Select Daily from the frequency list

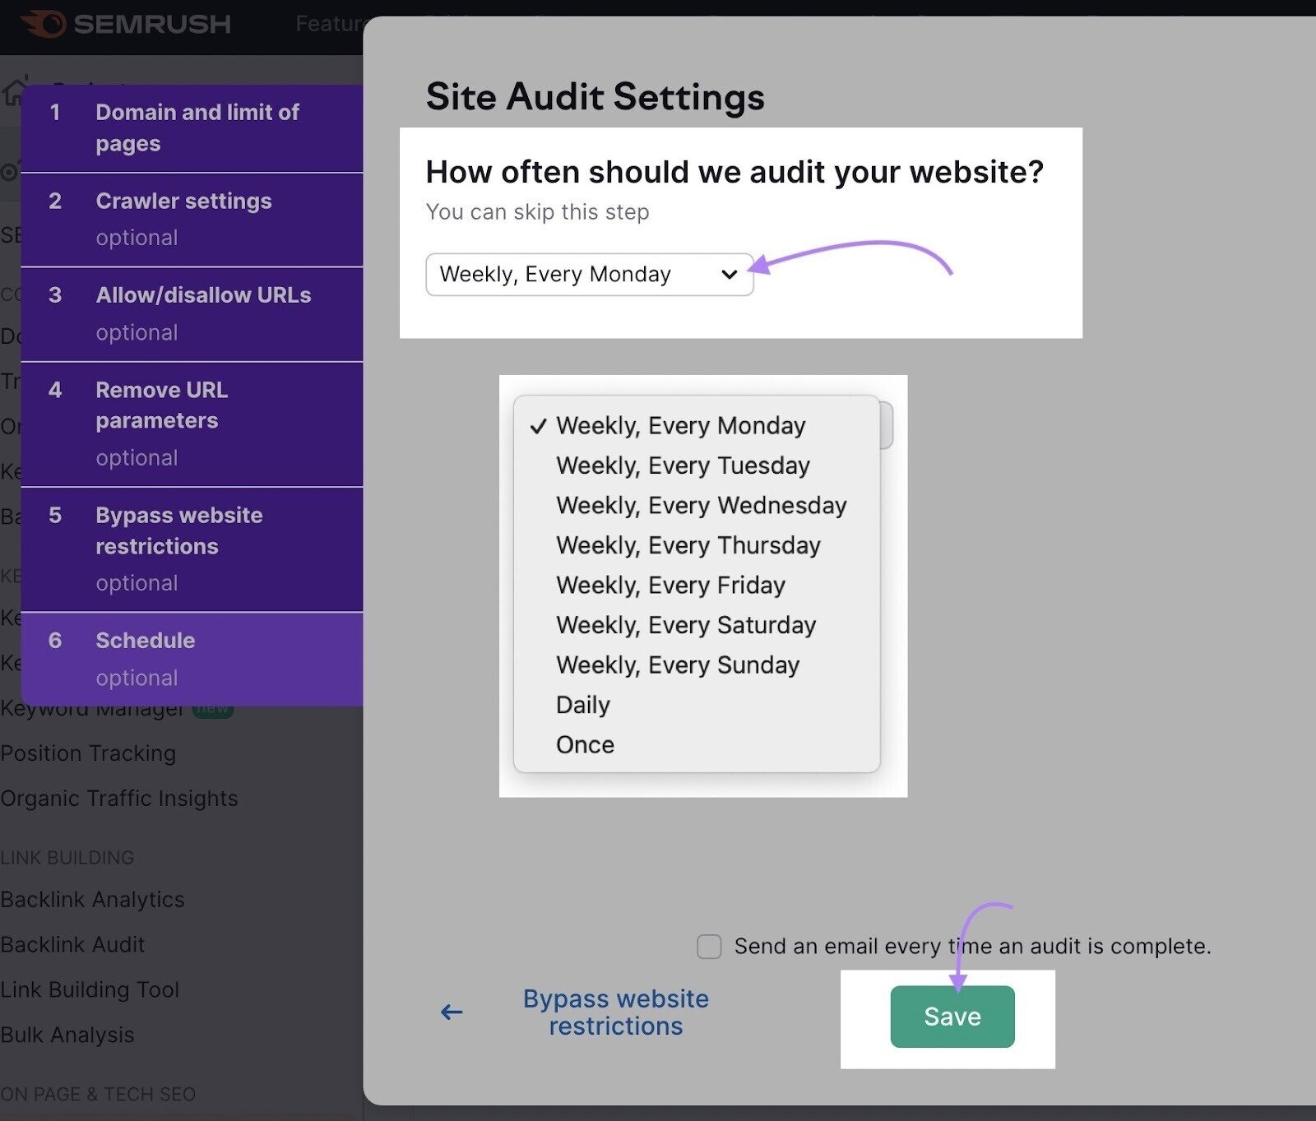(x=582, y=704)
